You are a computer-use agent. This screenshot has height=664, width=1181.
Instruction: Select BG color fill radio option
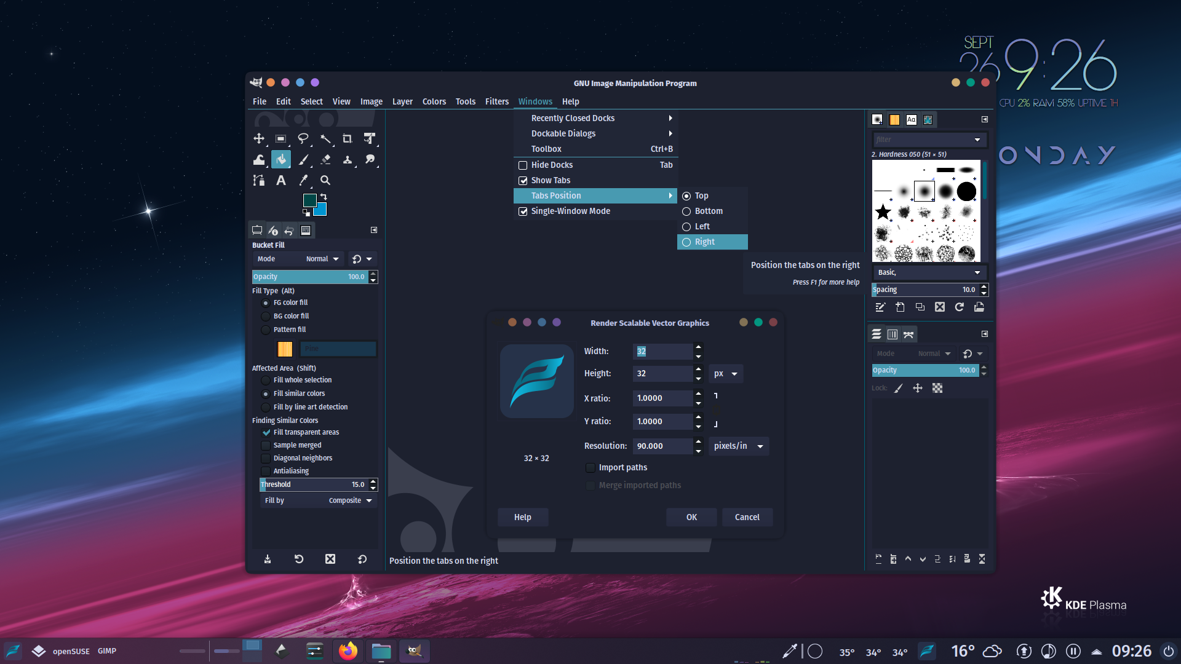pyautogui.click(x=266, y=316)
